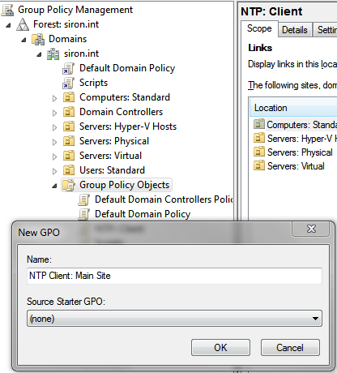337x373 pixels.
Task: Switch to the Scope tab
Action: point(259,28)
